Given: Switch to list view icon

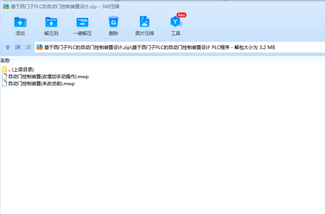Looking at the screenshot, I should (28, 47).
